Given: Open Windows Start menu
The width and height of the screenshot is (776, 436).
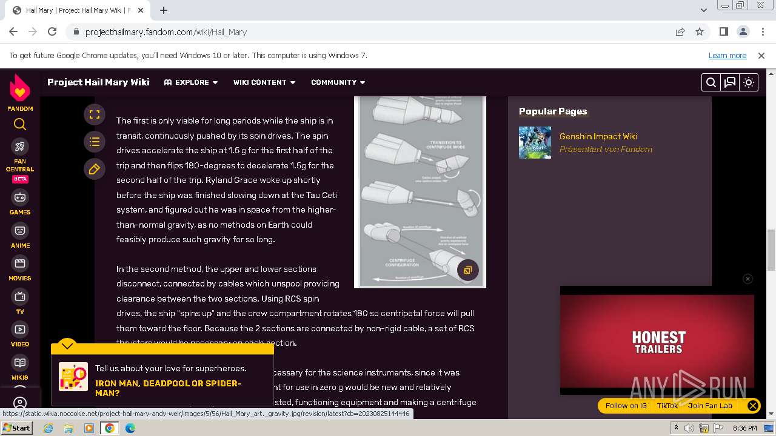Looking at the screenshot, I should coord(17,428).
